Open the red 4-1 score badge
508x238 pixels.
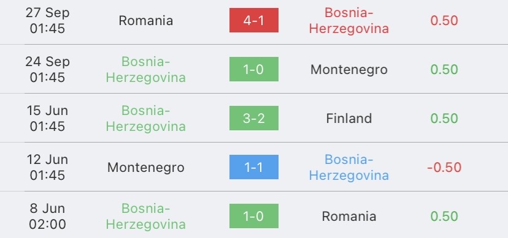point(253,20)
